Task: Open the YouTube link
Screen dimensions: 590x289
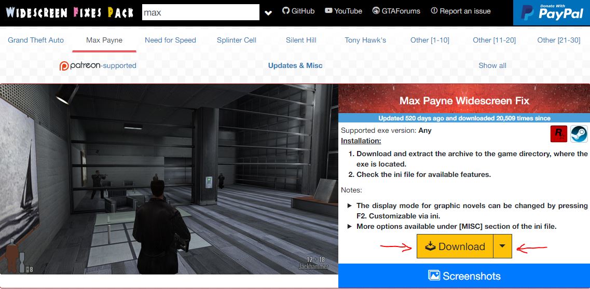Action: [343, 11]
